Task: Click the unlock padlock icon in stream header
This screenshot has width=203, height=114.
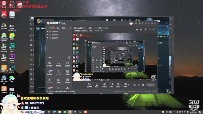Action: (x=141, y=29)
